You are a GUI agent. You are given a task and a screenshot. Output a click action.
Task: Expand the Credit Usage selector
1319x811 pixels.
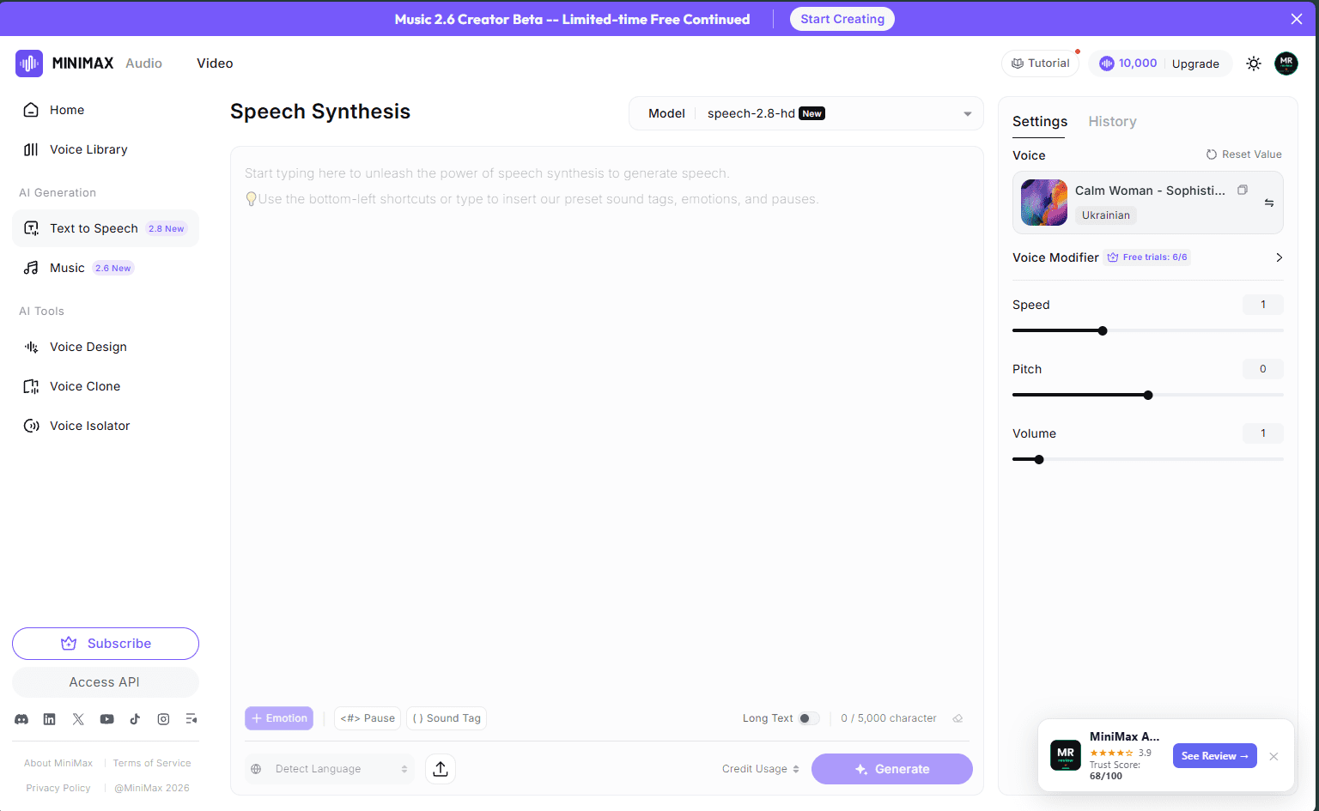(x=761, y=769)
